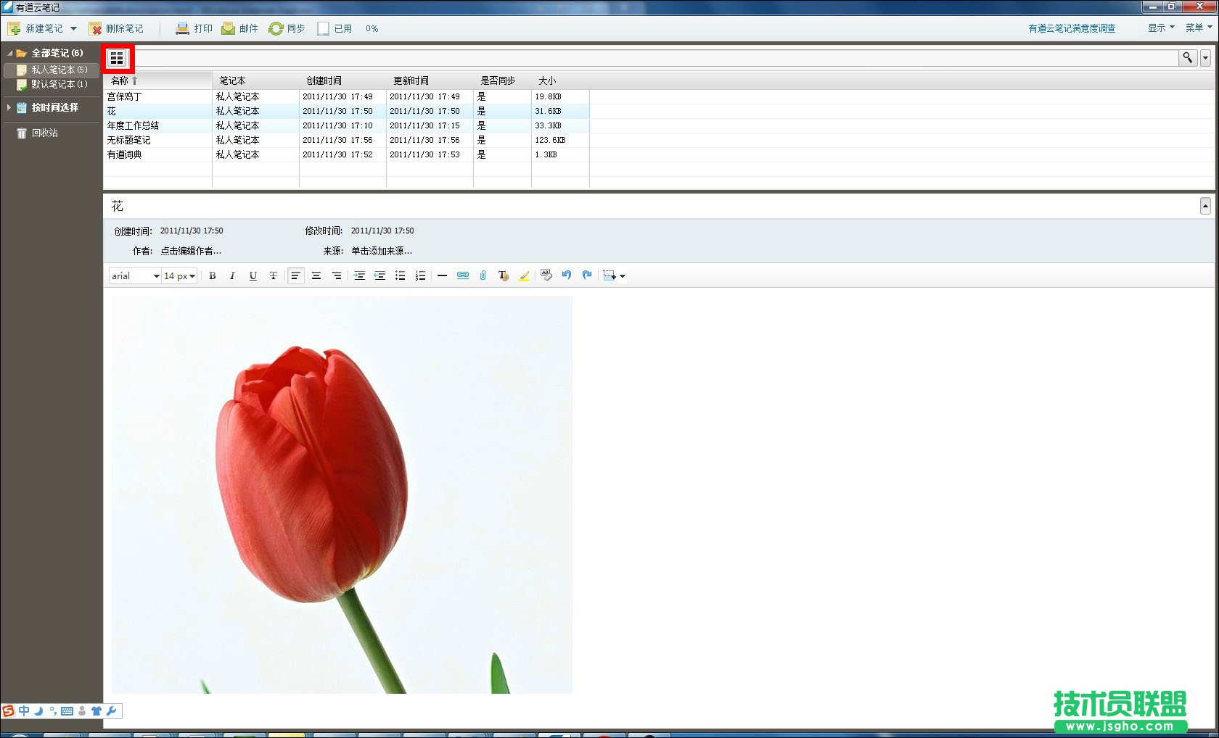Toggle underline formatting
Image resolution: width=1219 pixels, height=738 pixels.
253,275
